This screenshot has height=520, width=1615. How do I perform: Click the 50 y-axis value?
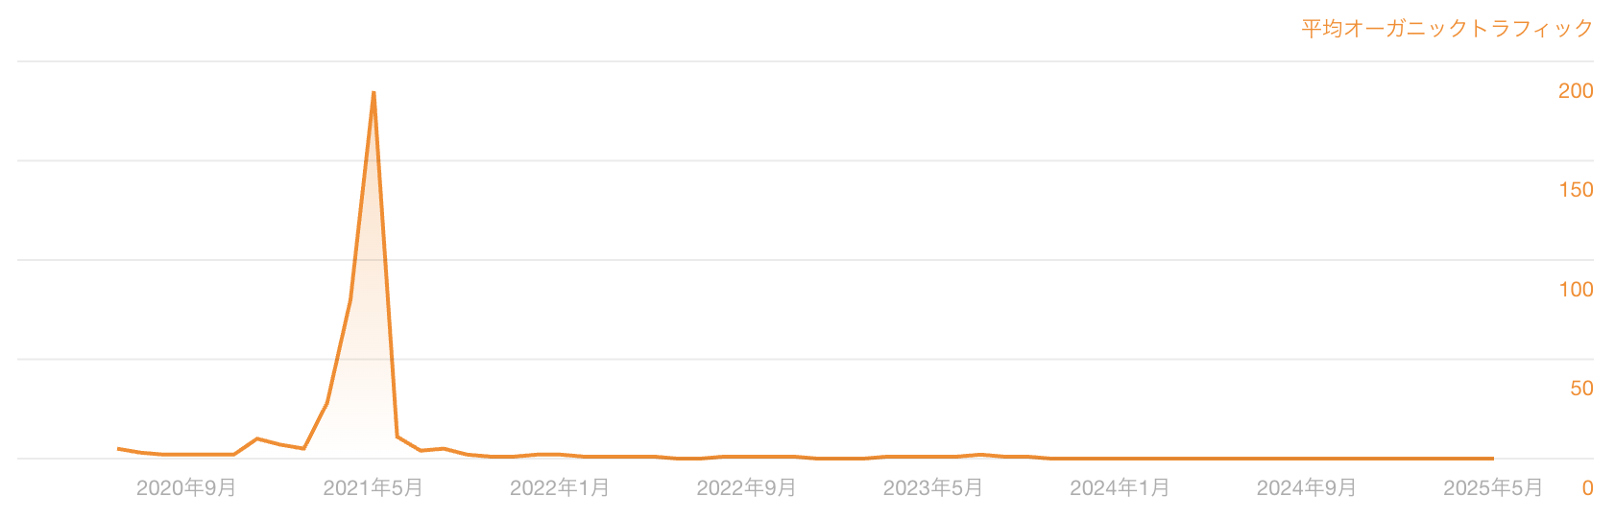coord(1581,388)
